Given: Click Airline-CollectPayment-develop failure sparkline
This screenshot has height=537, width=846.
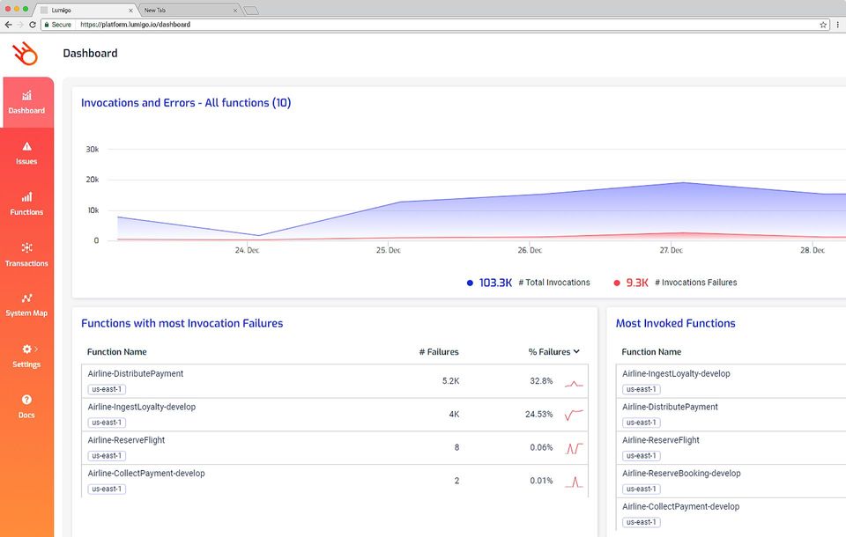Looking at the screenshot, I should (x=574, y=482).
